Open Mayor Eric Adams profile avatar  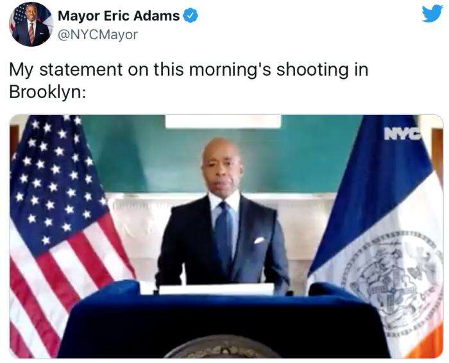pos(31,24)
